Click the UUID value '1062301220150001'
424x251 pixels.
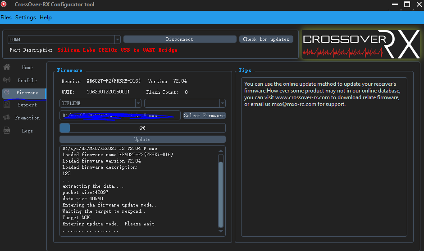click(108, 92)
